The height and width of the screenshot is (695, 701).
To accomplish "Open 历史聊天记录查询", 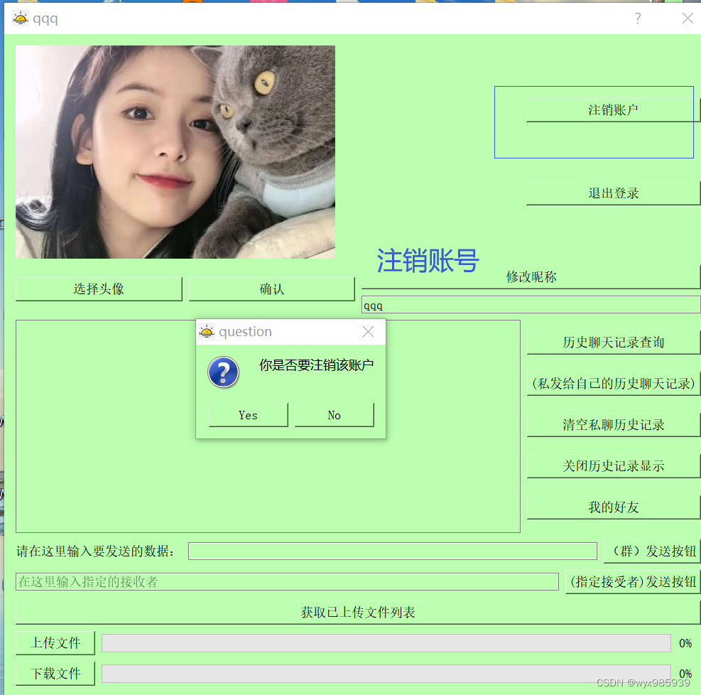I will click(614, 343).
